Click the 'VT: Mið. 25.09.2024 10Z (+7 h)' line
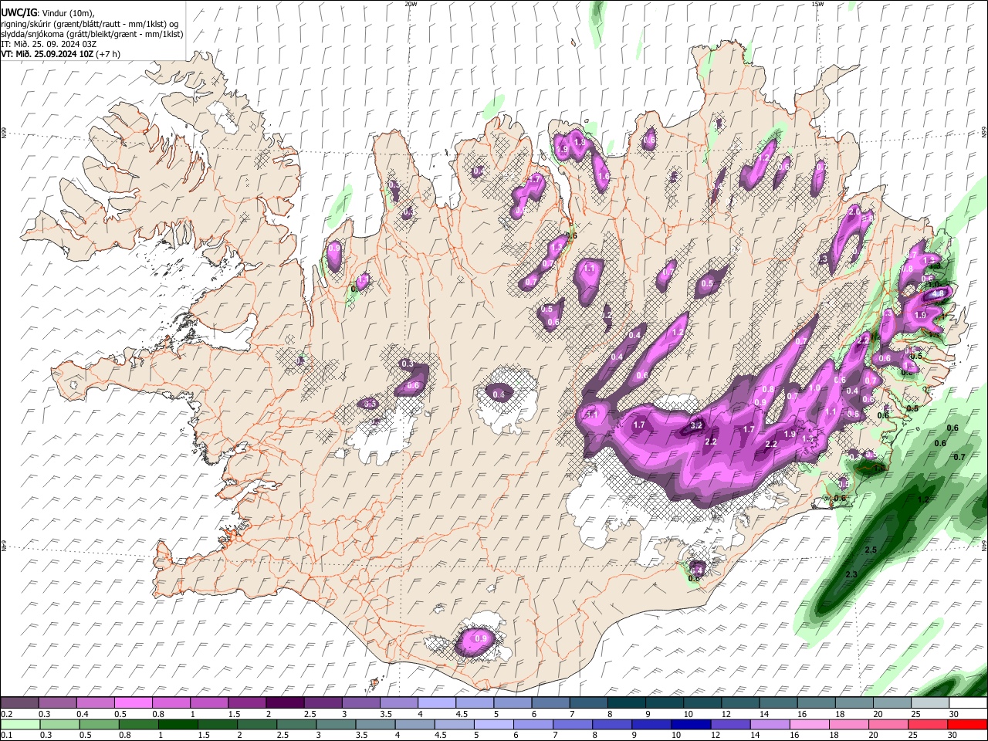Image resolution: width=988 pixels, height=741 pixels. pyautogui.click(x=60, y=54)
